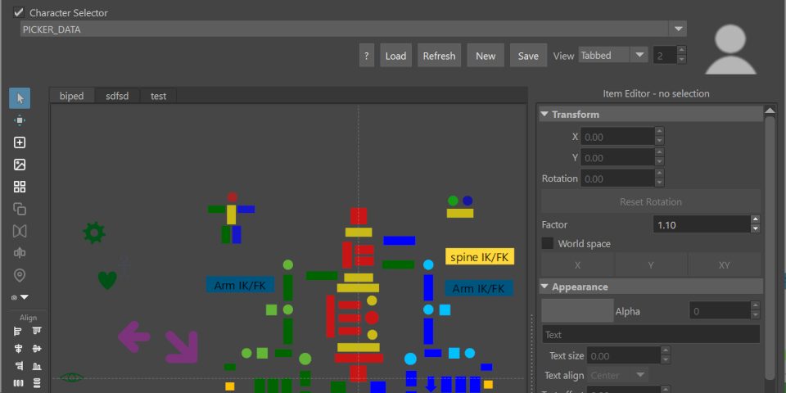Open the View Tabbed dropdown
The width and height of the screenshot is (786, 393).
coord(613,55)
